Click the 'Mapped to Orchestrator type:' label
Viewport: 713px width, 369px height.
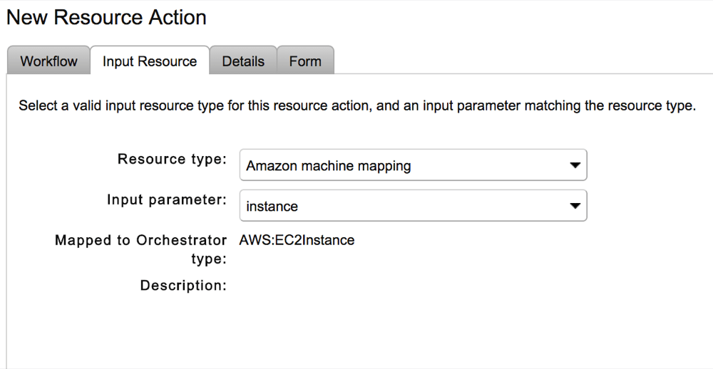[x=140, y=249]
